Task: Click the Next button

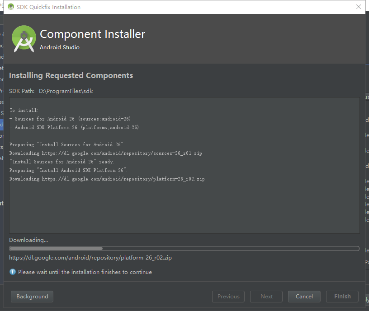Action: (266, 297)
